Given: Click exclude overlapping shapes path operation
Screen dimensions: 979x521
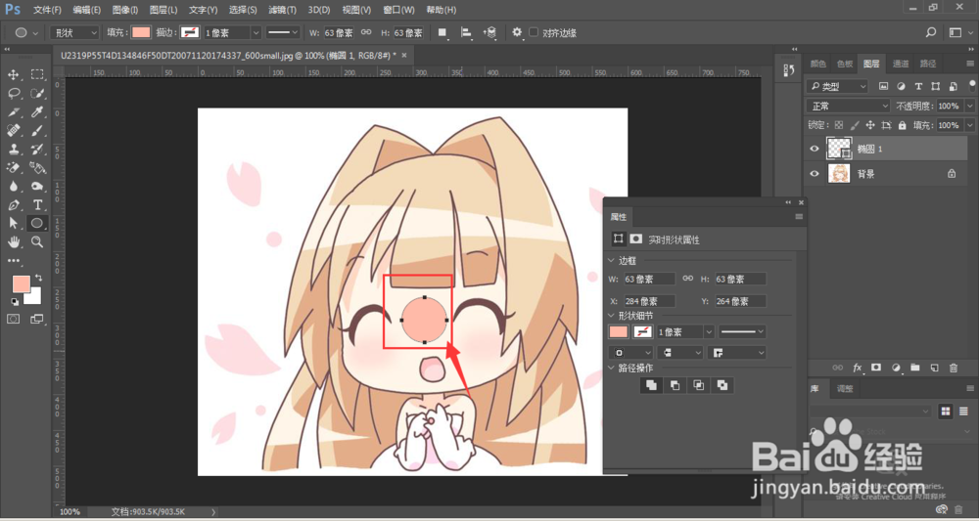Looking at the screenshot, I should [x=723, y=385].
